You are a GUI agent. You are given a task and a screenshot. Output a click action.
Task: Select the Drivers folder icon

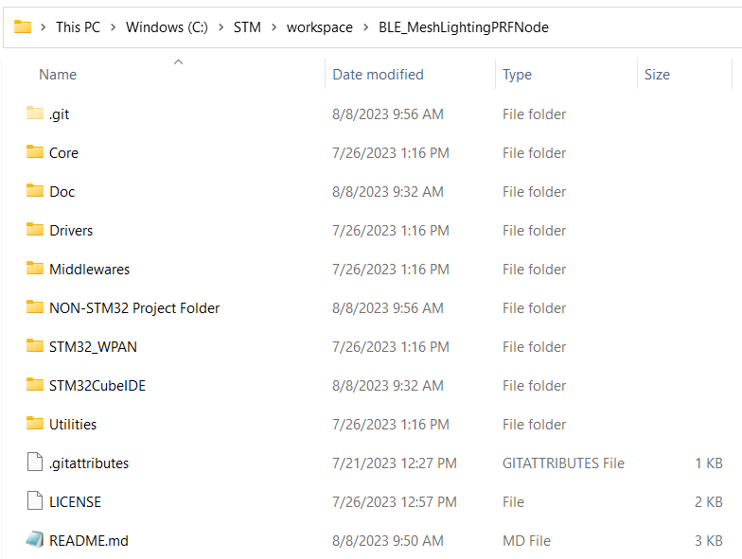point(34,229)
